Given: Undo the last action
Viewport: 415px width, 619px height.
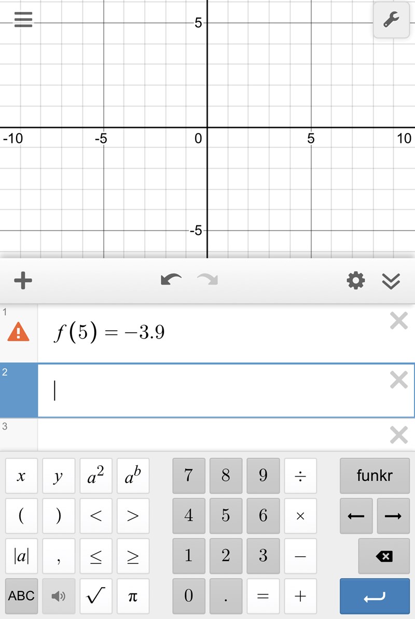Looking at the screenshot, I should click(x=171, y=280).
